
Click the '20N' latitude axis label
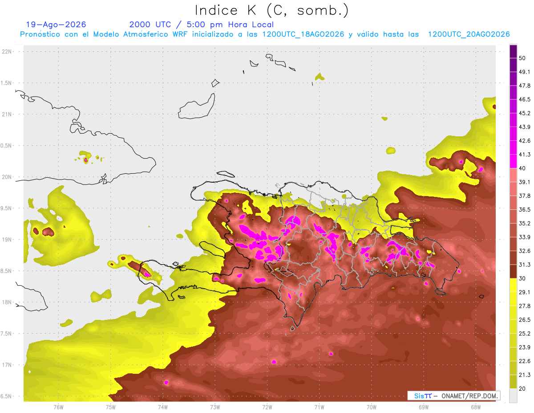tap(7, 177)
